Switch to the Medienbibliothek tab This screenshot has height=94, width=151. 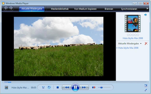click(x=60, y=9)
